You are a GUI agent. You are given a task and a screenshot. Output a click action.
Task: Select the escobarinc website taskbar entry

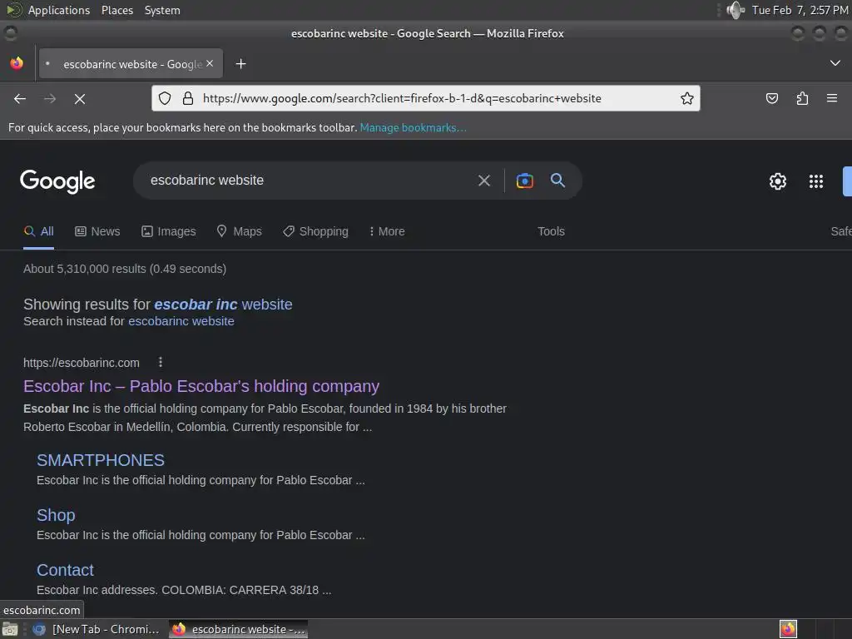click(x=239, y=629)
